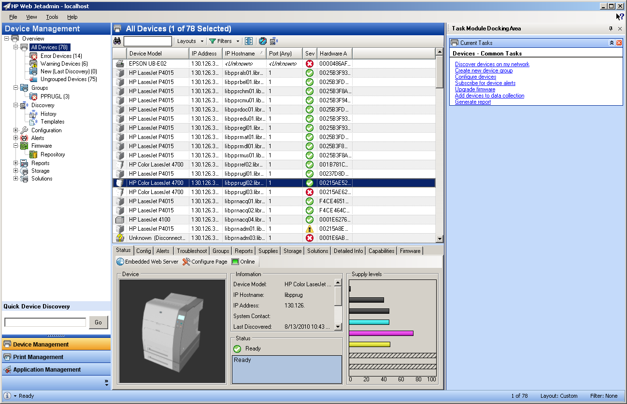Switch to the Troubleshoot tab
Viewport: 627px width, 404px height.
click(192, 251)
